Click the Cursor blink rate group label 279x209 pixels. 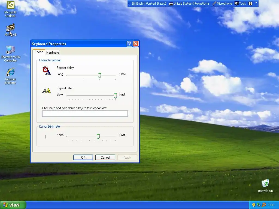point(49,127)
